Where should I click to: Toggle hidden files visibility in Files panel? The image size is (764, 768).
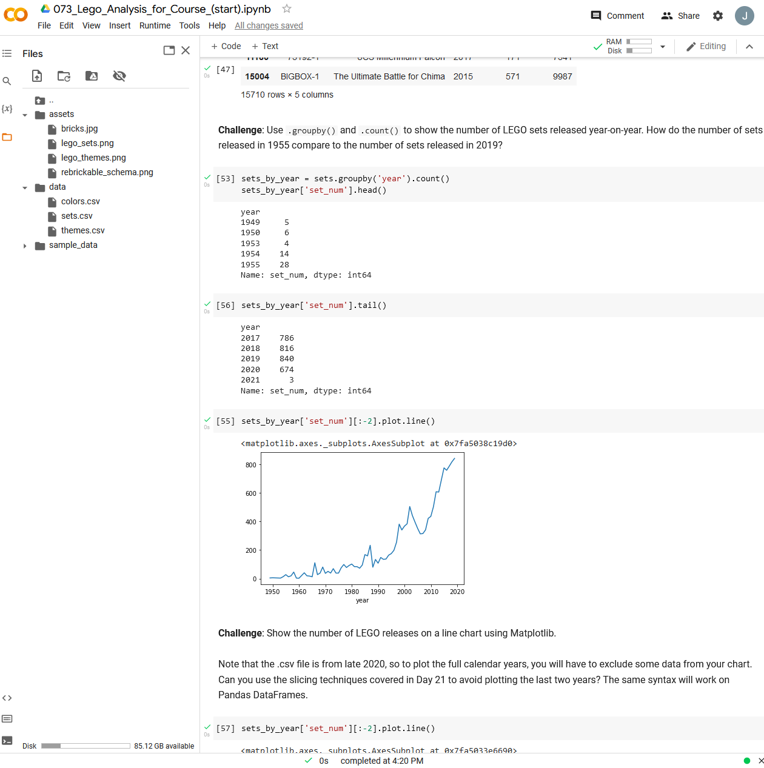[x=119, y=76]
